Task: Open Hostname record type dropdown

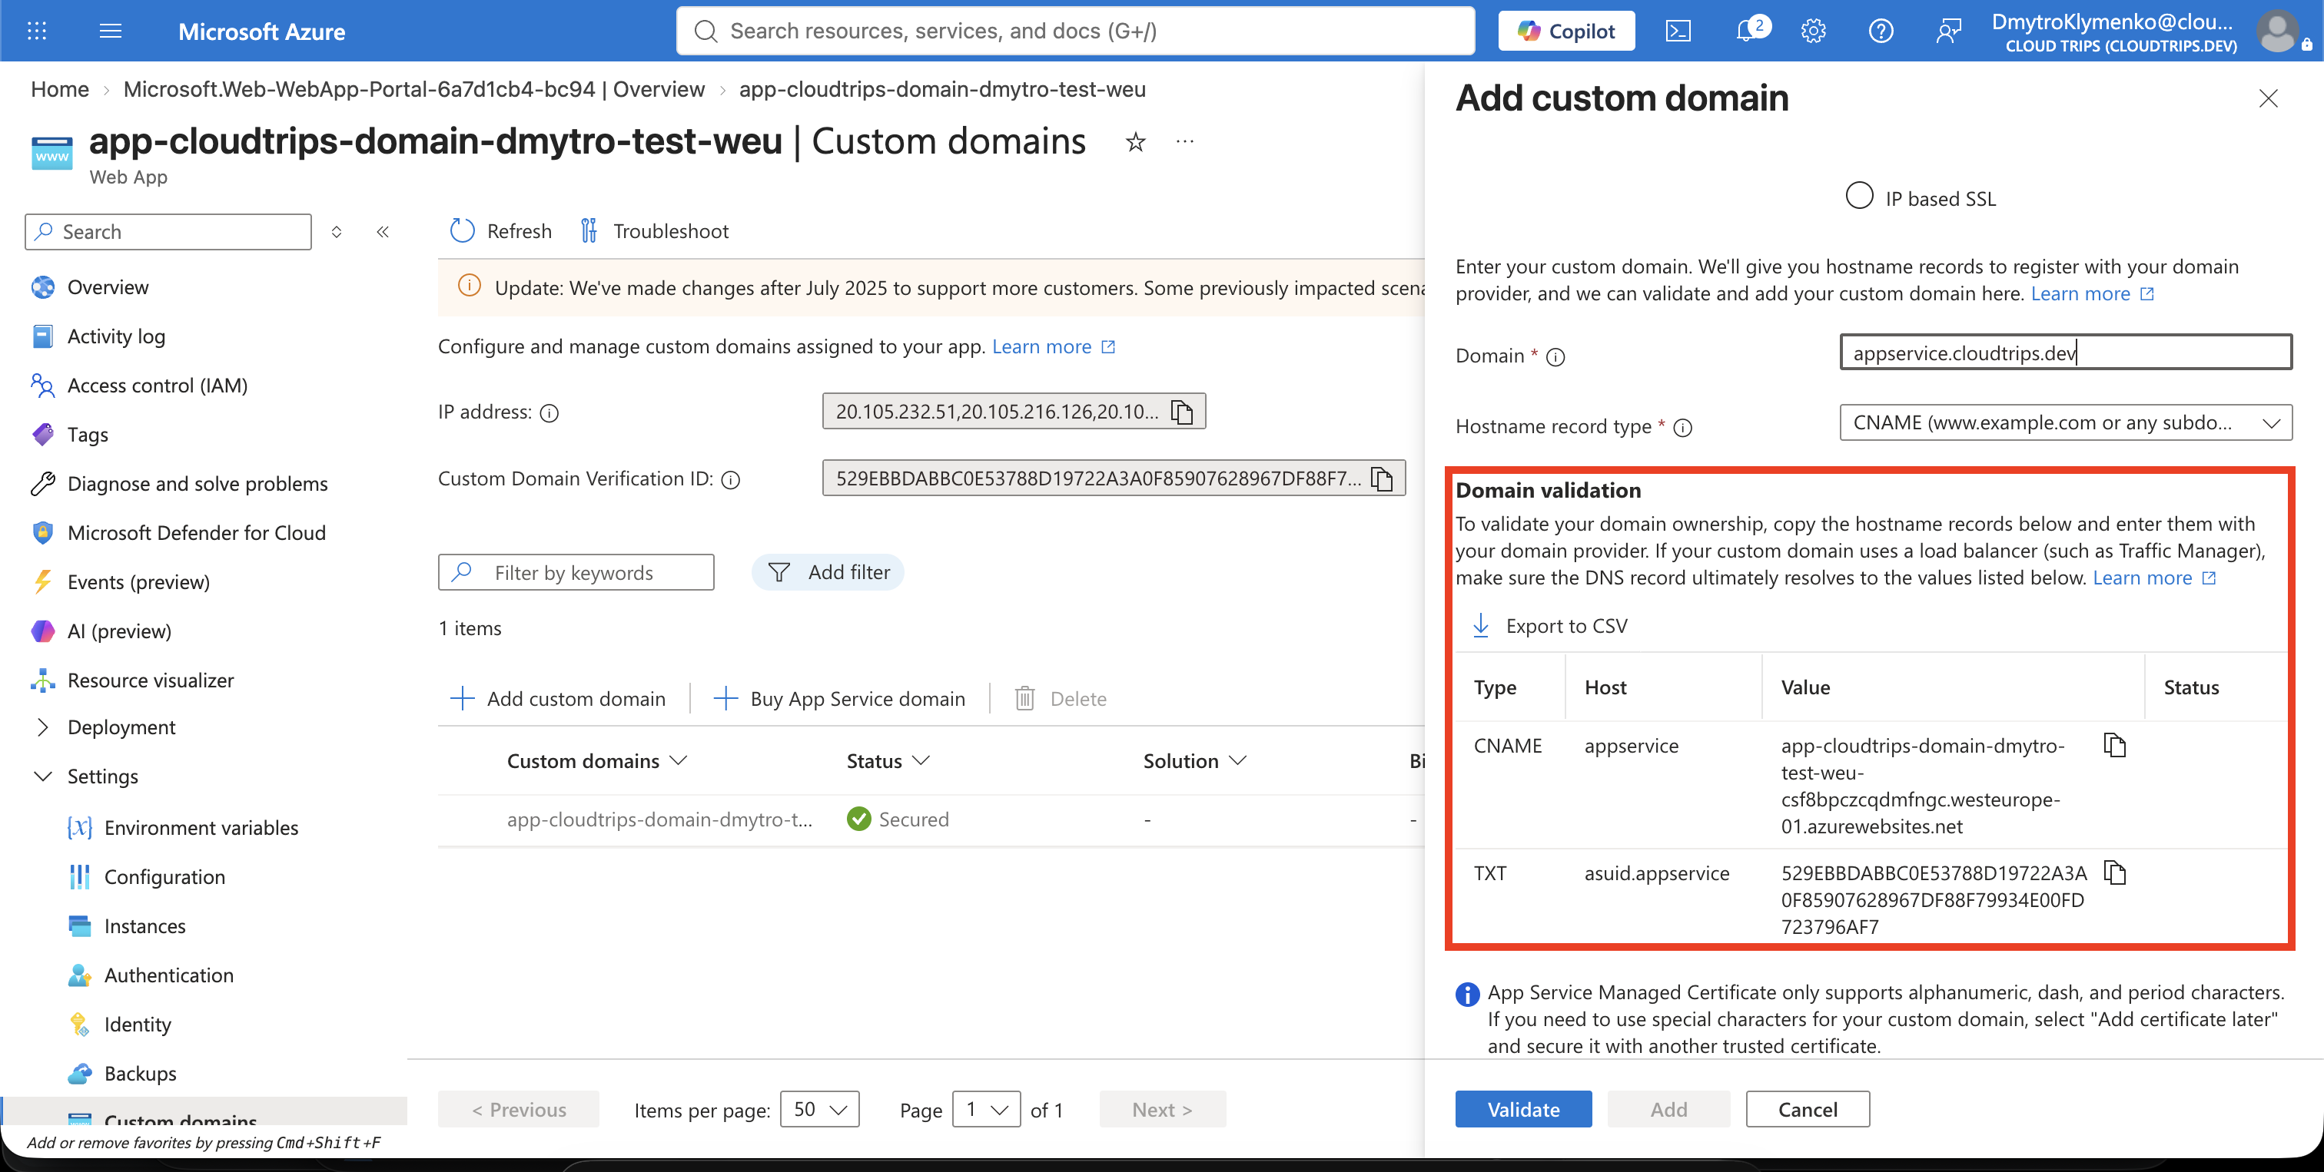Action: click(2066, 423)
